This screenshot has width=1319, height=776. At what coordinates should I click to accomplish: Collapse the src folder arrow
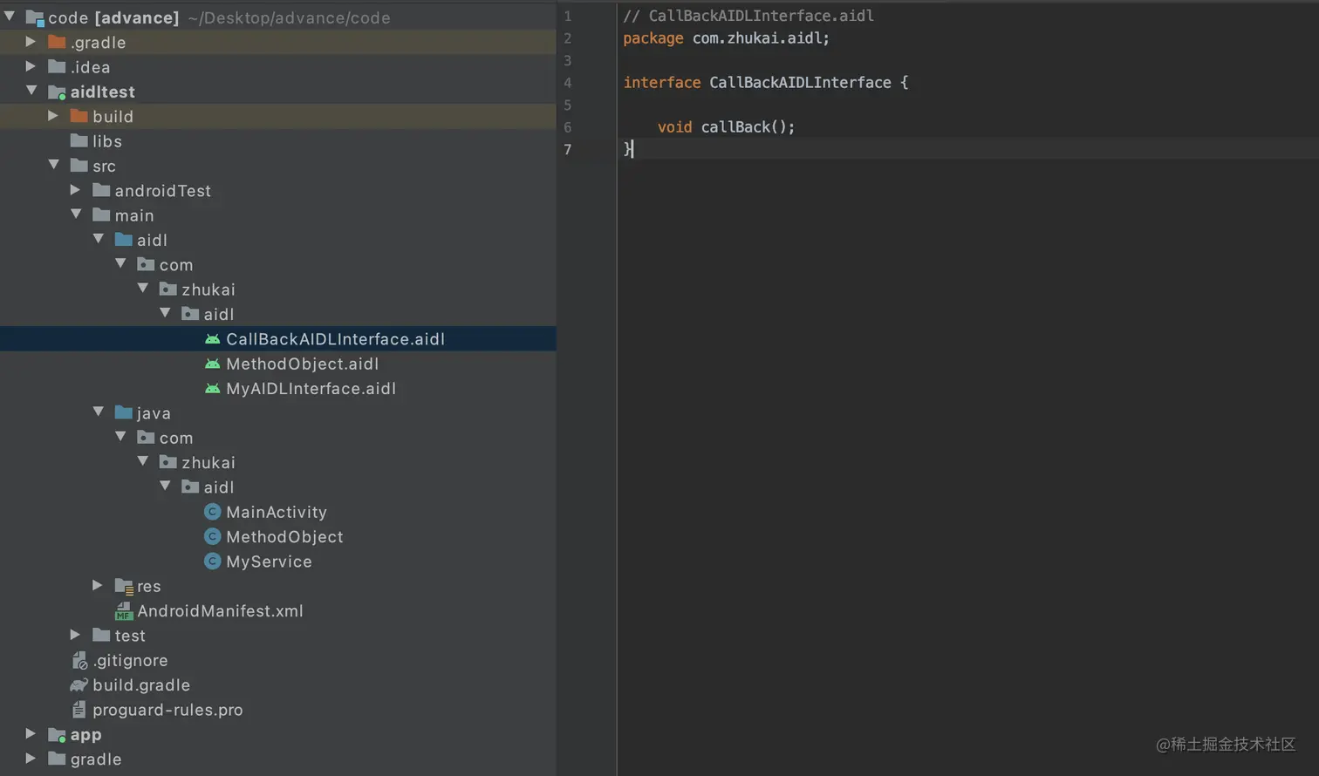coord(54,165)
